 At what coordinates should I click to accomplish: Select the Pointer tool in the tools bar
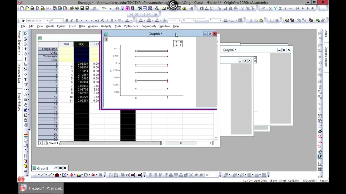[25, 33]
